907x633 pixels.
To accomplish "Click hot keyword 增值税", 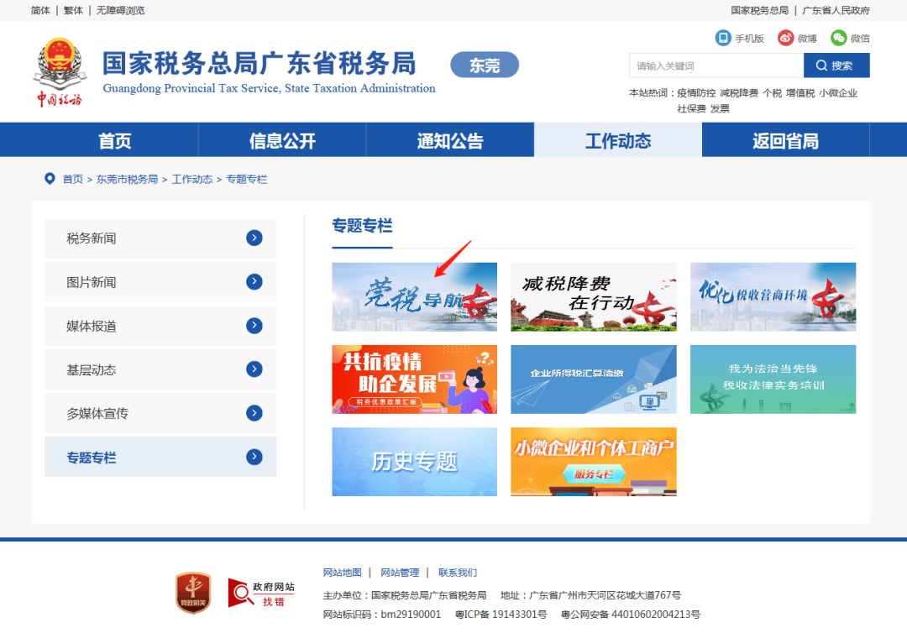I will point(800,93).
